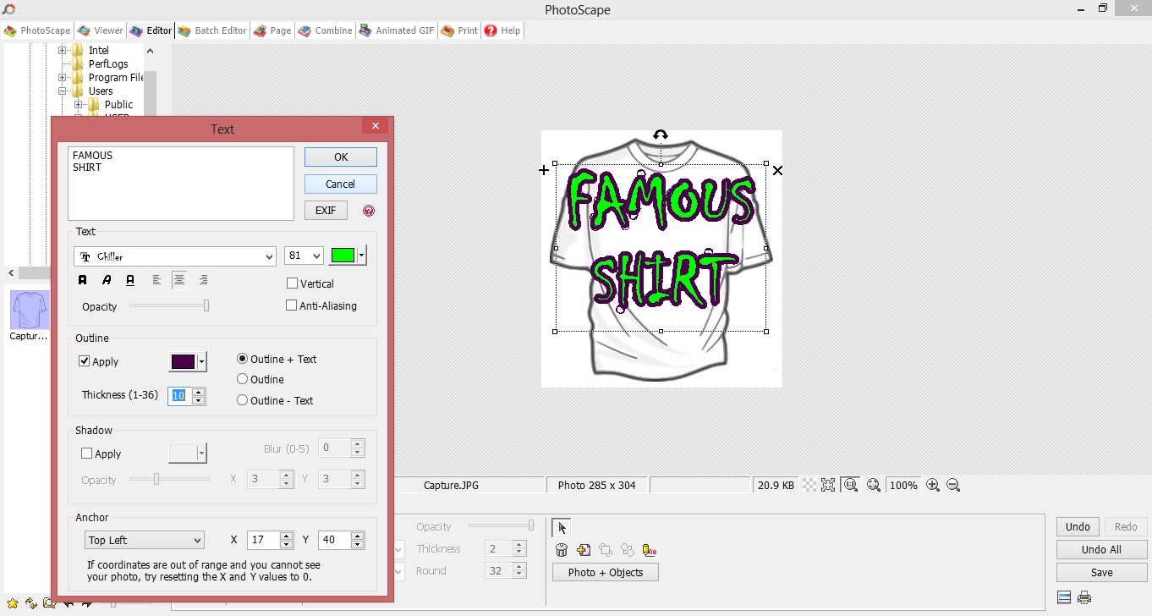Expand the Program Files folder node
1152x616 pixels.
[x=62, y=78]
